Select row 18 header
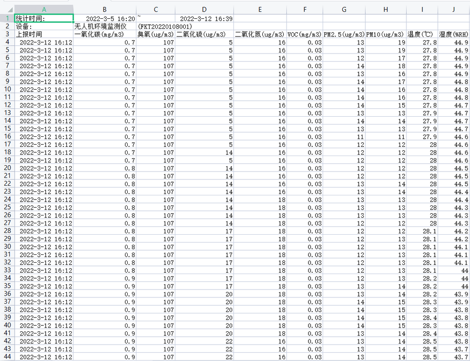The height and width of the screenshot is (361, 470). [x=7, y=152]
